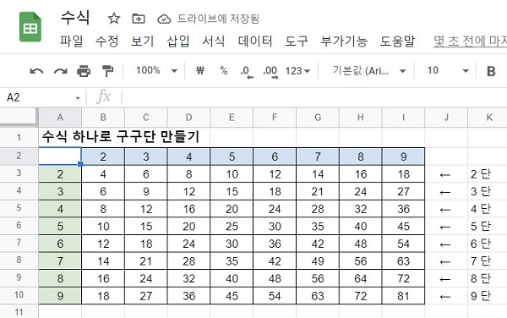Click the undo arrow icon

(36, 71)
